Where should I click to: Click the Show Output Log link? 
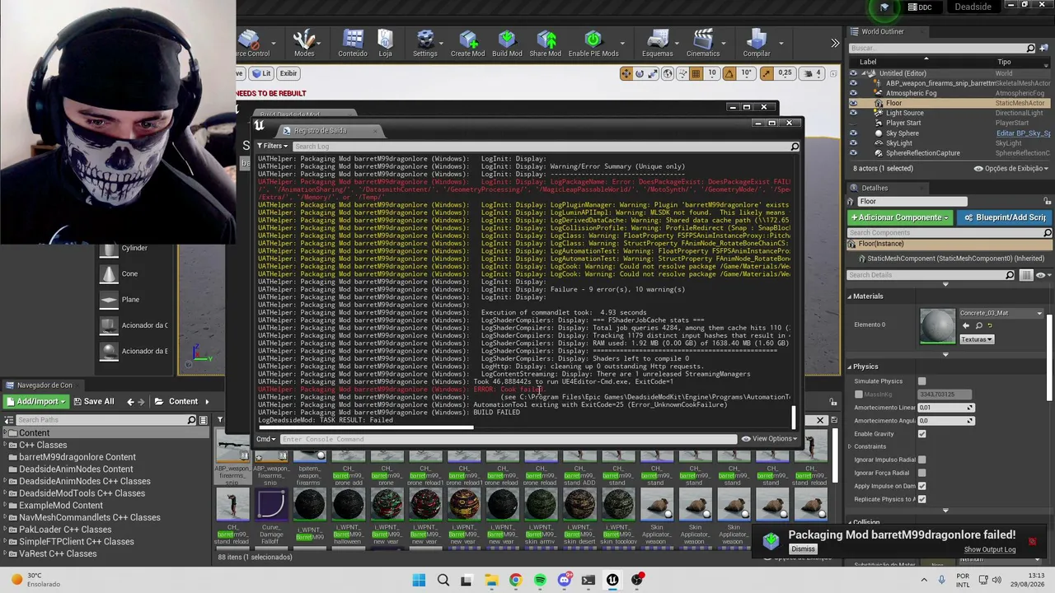pos(990,549)
